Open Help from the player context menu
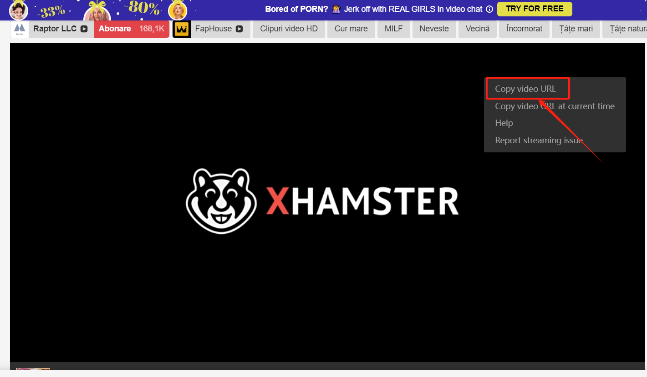Screen dimensions: 647x377 (x=504, y=123)
